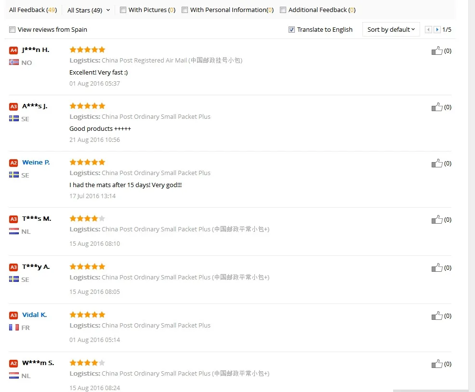Click thumbs-up on A***s J.'s review
Viewport: 475px width, 392px height.
tap(437, 107)
